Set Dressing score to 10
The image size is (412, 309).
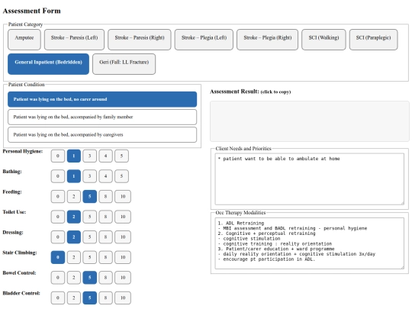pyautogui.click(x=123, y=237)
